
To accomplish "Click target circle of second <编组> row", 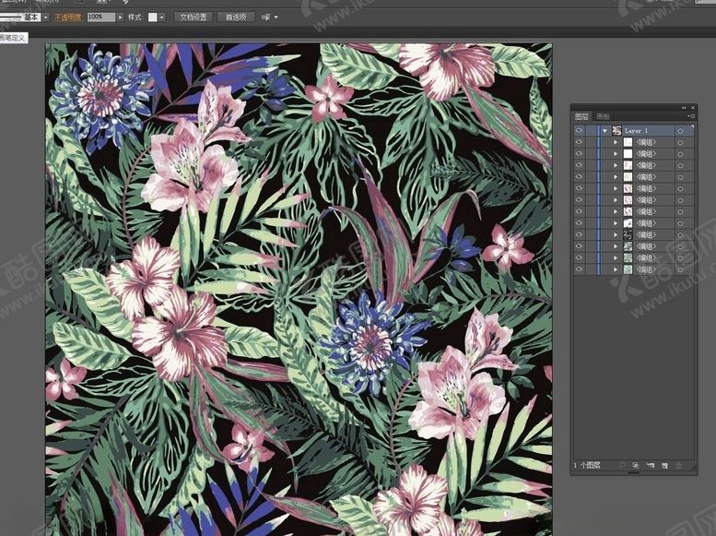I will pos(680,154).
